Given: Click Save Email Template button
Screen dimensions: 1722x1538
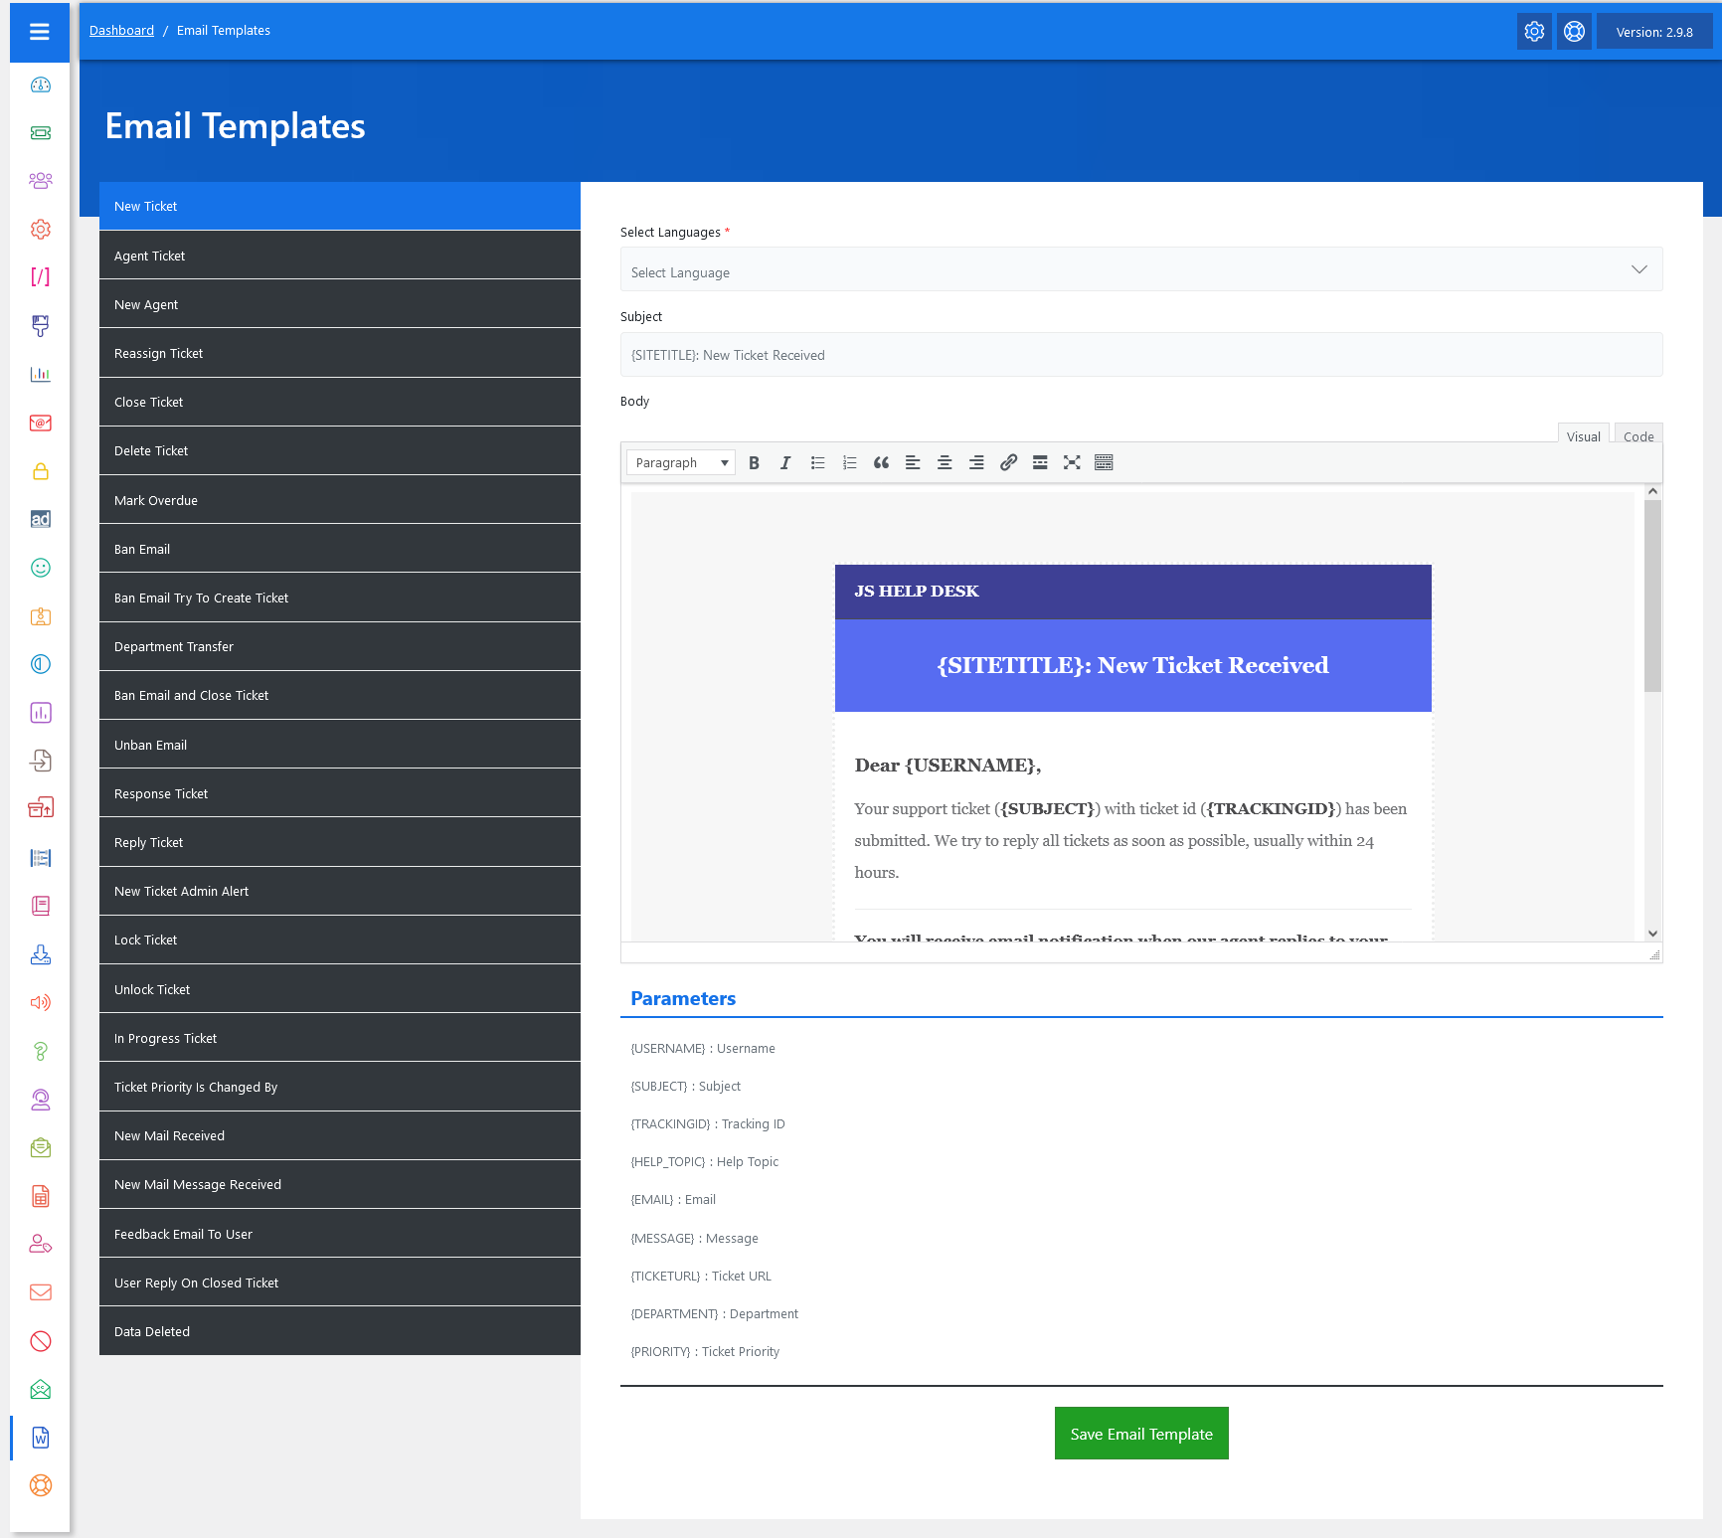Looking at the screenshot, I should coord(1140,1434).
